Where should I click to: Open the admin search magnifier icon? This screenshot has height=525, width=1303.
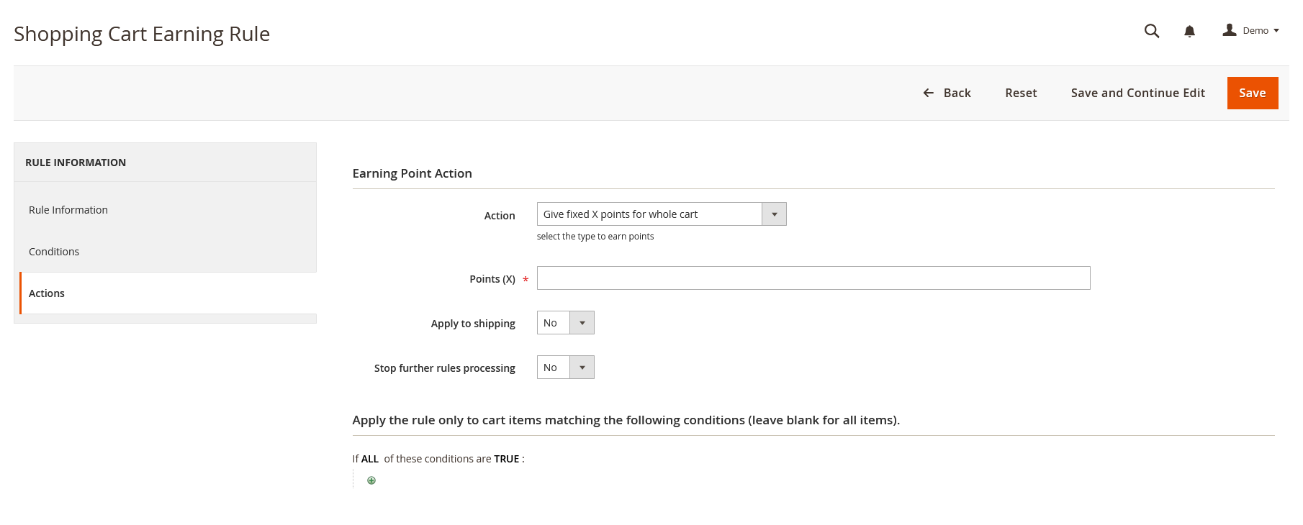click(x=1152, y=31)
